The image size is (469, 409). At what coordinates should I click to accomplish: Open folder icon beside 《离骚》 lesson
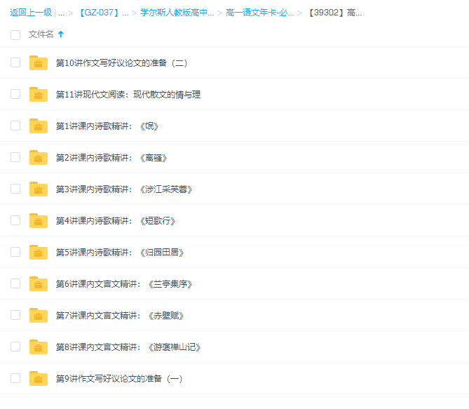[39, 158]
